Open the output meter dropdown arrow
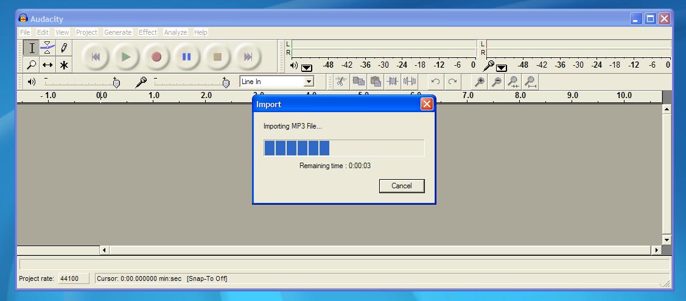This screenshot has width=686, height=301. click(x=307, y=68)
